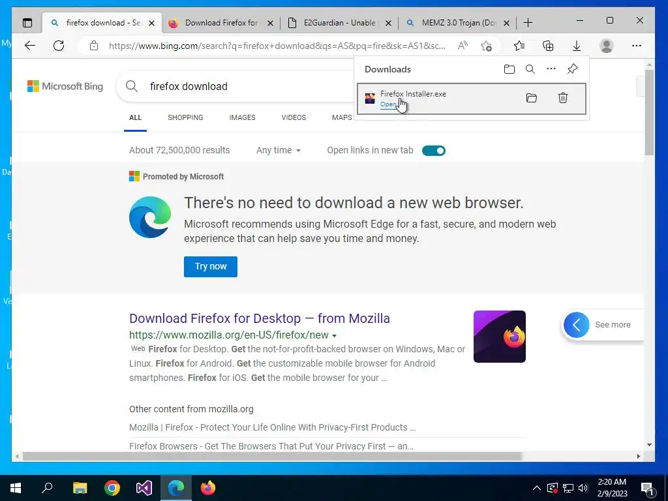Open the Windows Start menu
The width and height of the screenshot is (668, 501).
16,488
